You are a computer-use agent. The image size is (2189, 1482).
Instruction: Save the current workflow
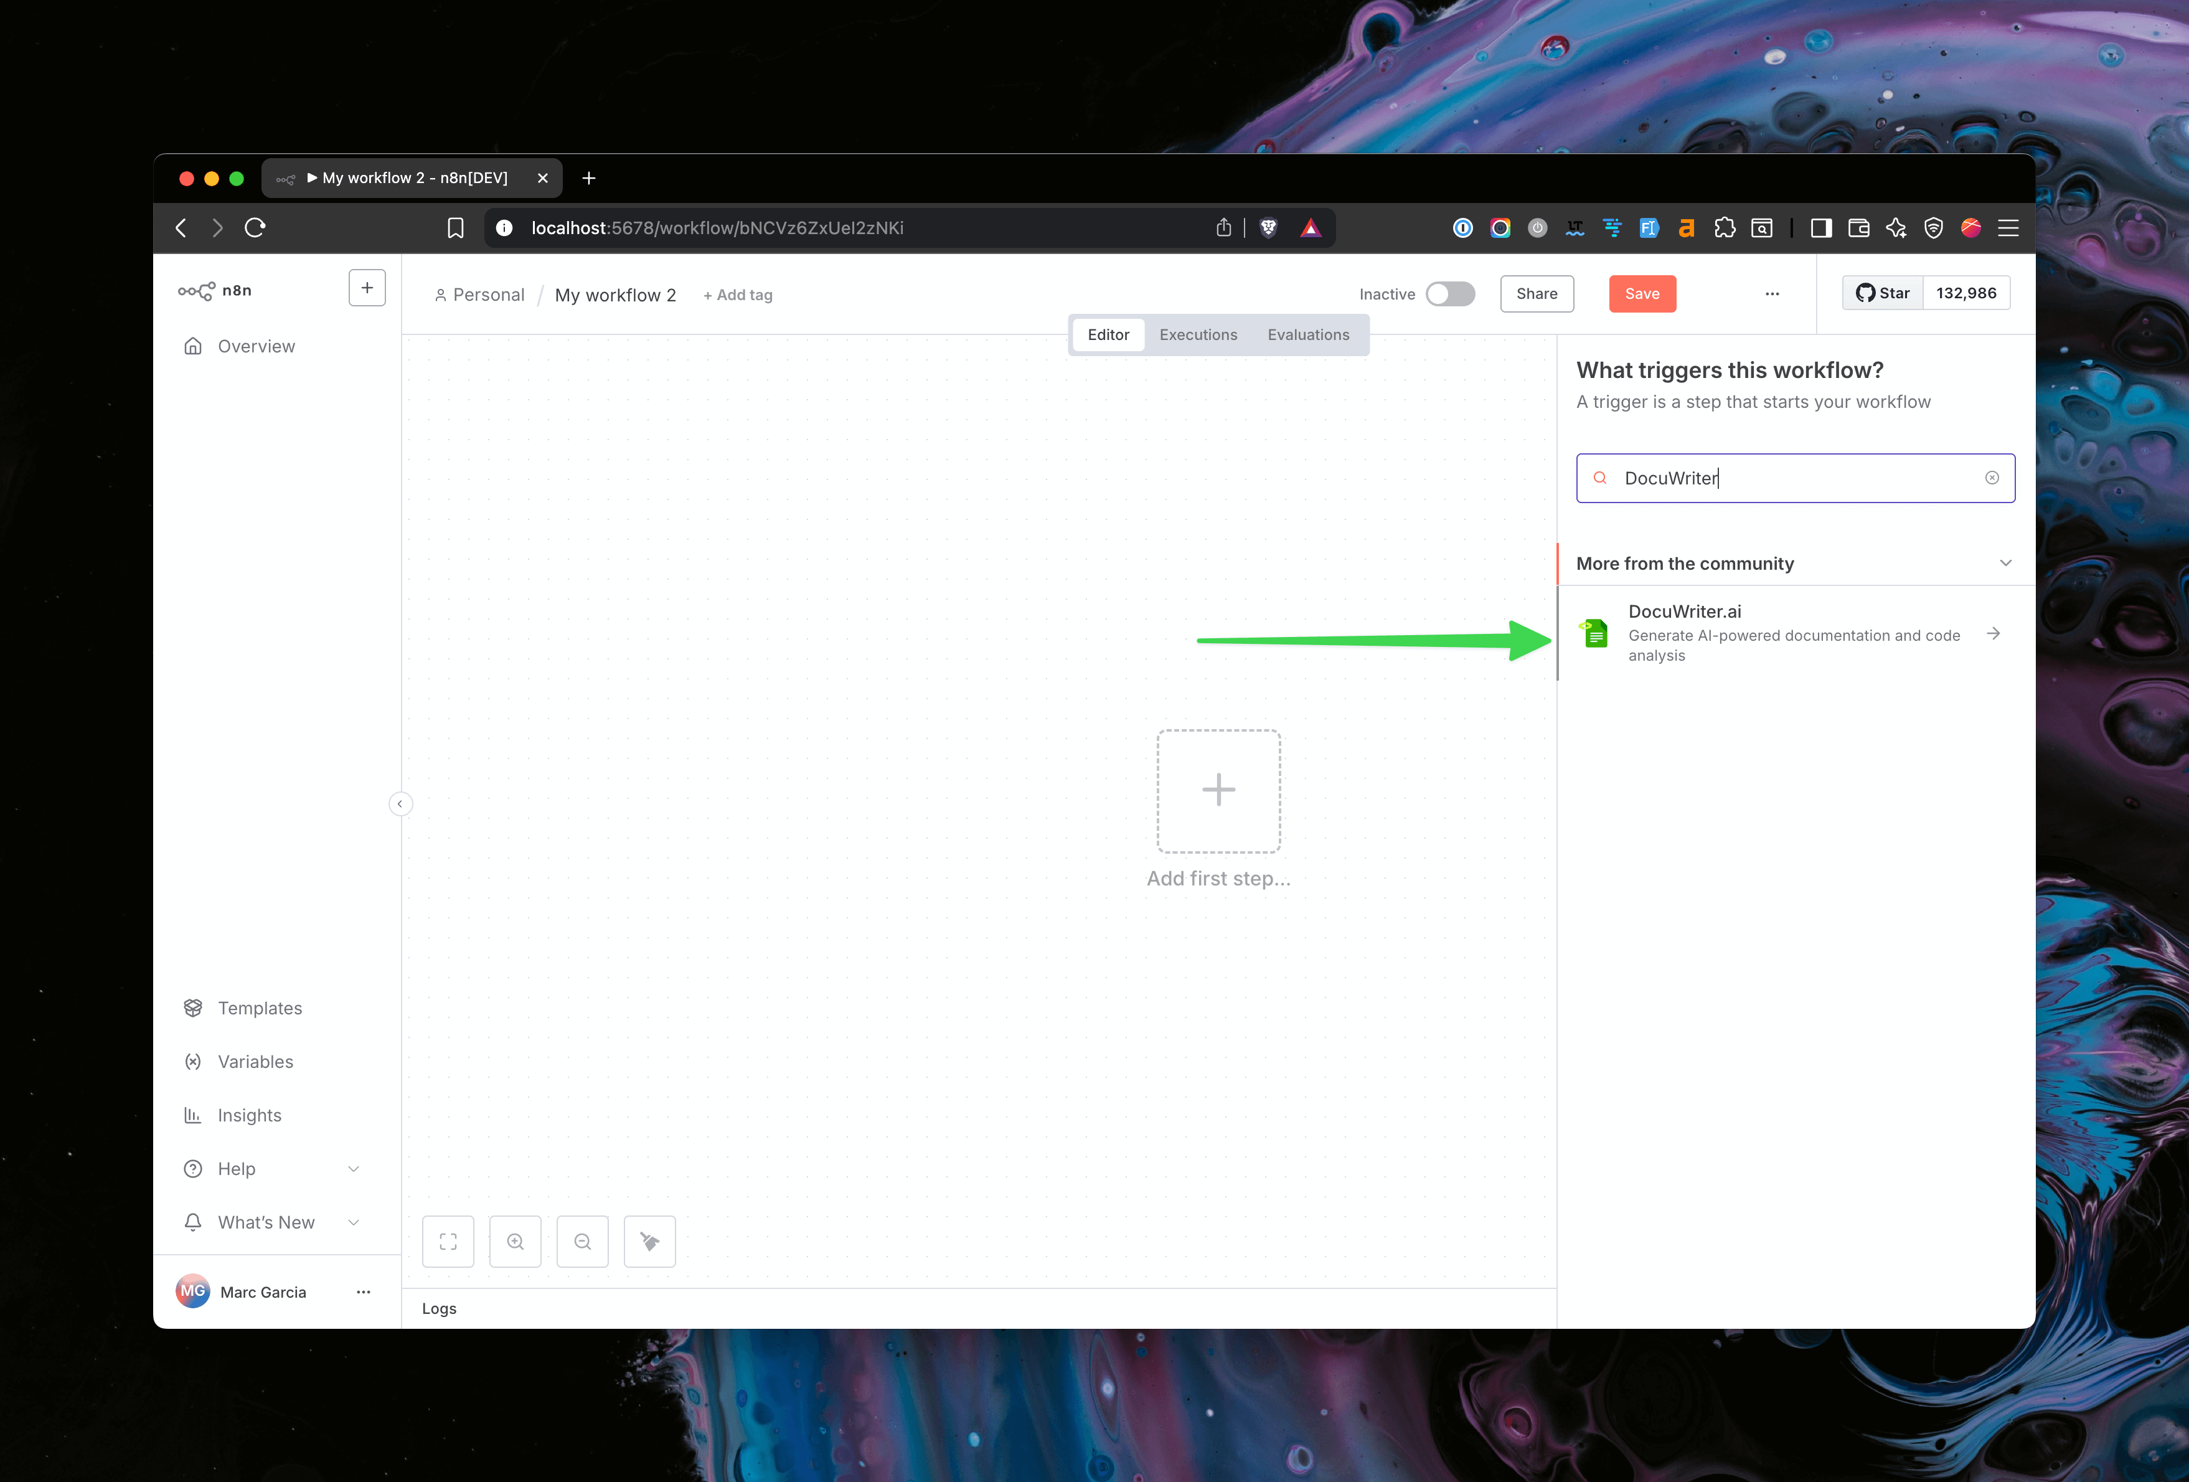[x=1642, y=293]
